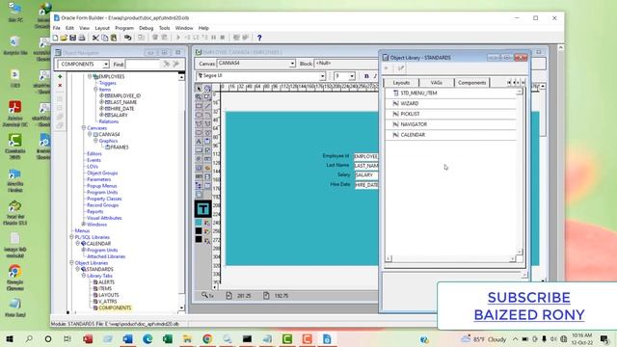The width and height of the screenshot is (617, 347).
Task: Click the Italic button in the Layout Editor
Action: pyautogui.click(x=375, y=76)
